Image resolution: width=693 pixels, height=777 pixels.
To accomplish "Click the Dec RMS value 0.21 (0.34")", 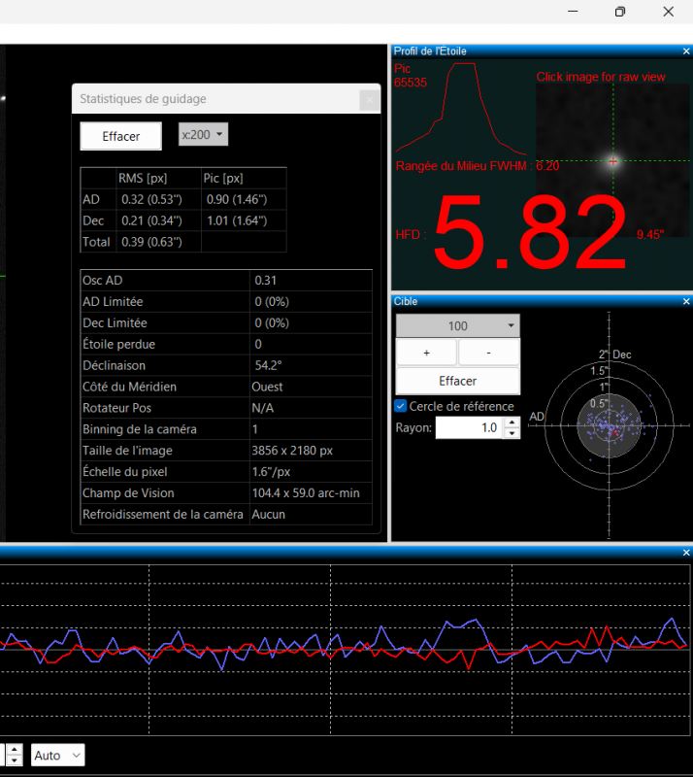I will click(151, 220).
